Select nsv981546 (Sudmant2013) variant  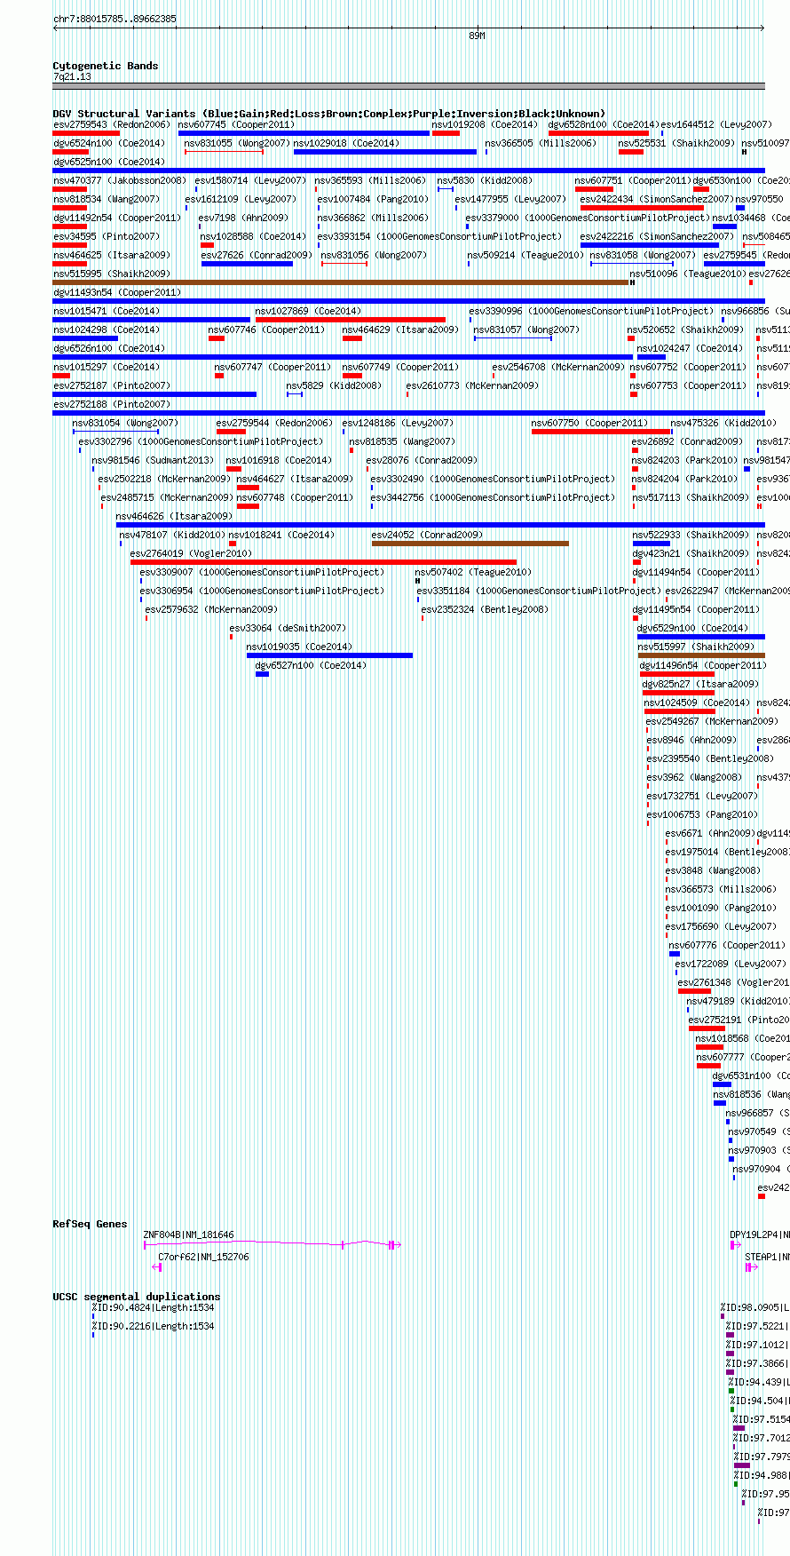click(x=153, y=461)
